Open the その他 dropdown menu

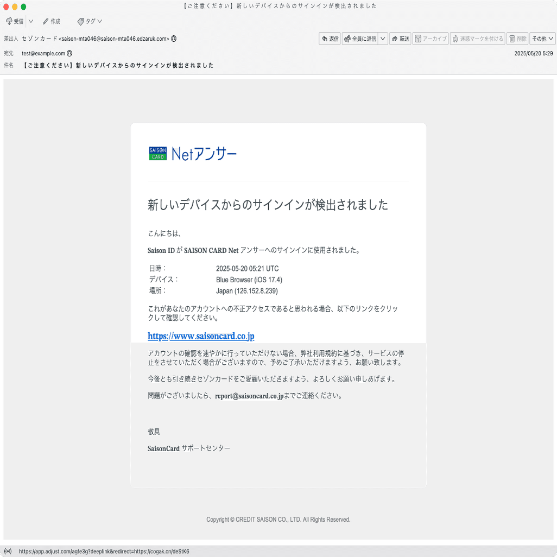542,39
